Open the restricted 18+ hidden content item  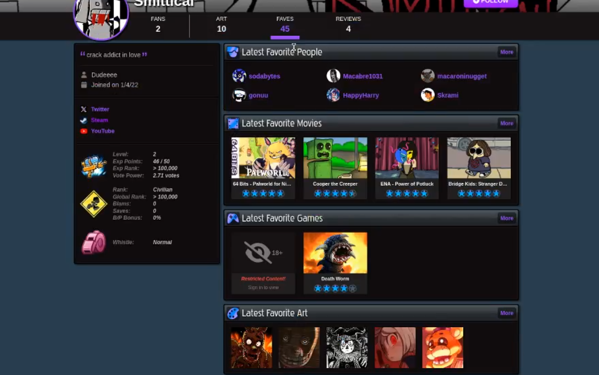coord(263,253)
